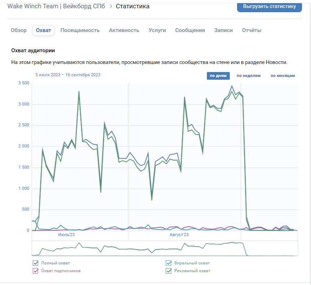Open the Отчёты tab

252,30
